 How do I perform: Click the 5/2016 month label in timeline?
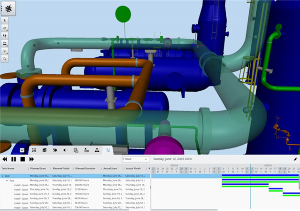pyautogui.click(x=174, y=165)
